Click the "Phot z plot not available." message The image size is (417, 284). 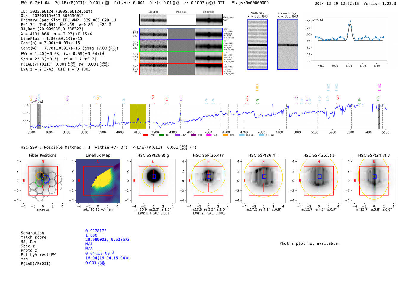pos(309,243)
